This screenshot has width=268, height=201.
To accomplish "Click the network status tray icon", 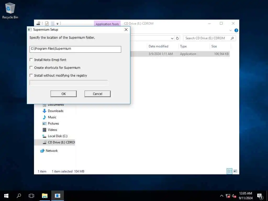I will pyautogui.click(x=228, y=196).
